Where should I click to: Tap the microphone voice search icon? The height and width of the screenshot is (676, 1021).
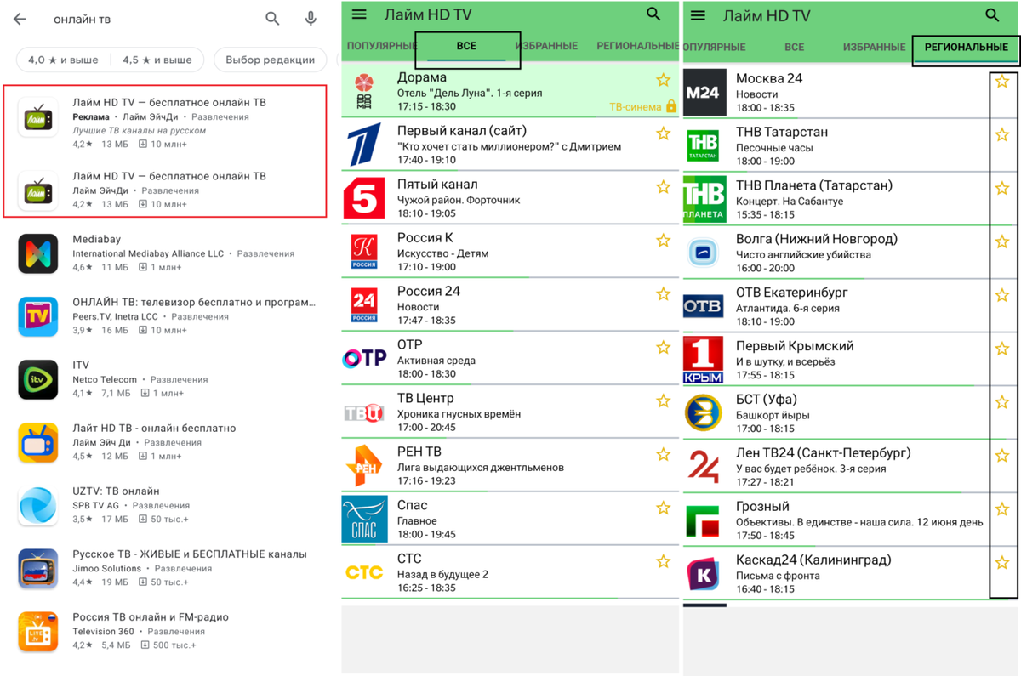[x=311, y=19]
